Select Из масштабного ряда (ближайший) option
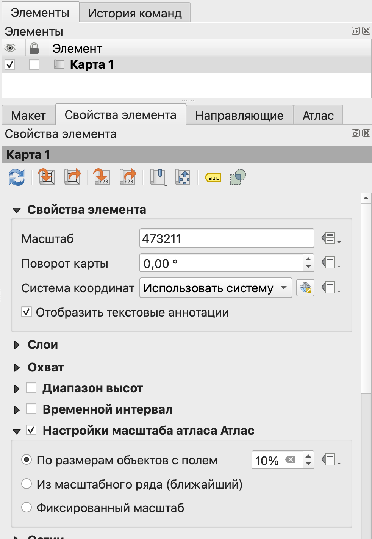Screen dimensions: 372x539 (x=27, y=484)
